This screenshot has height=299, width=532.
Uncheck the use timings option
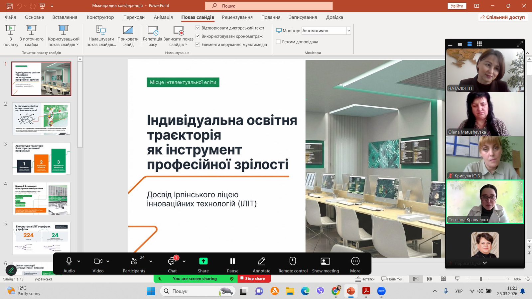[x=198, y=36]
